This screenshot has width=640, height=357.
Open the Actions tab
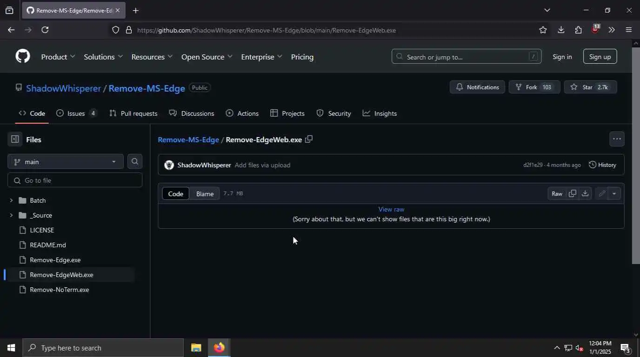click(x=242, y=113)
